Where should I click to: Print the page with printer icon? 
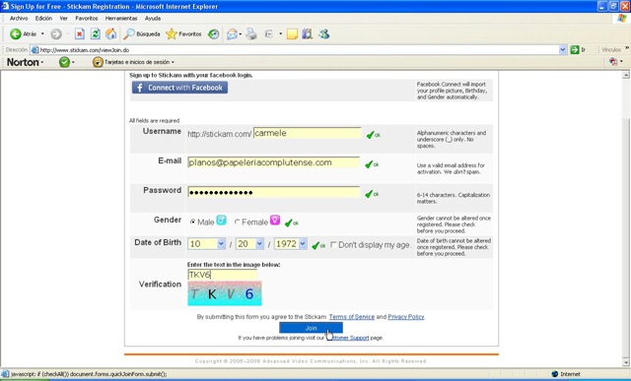pos(251,34)
